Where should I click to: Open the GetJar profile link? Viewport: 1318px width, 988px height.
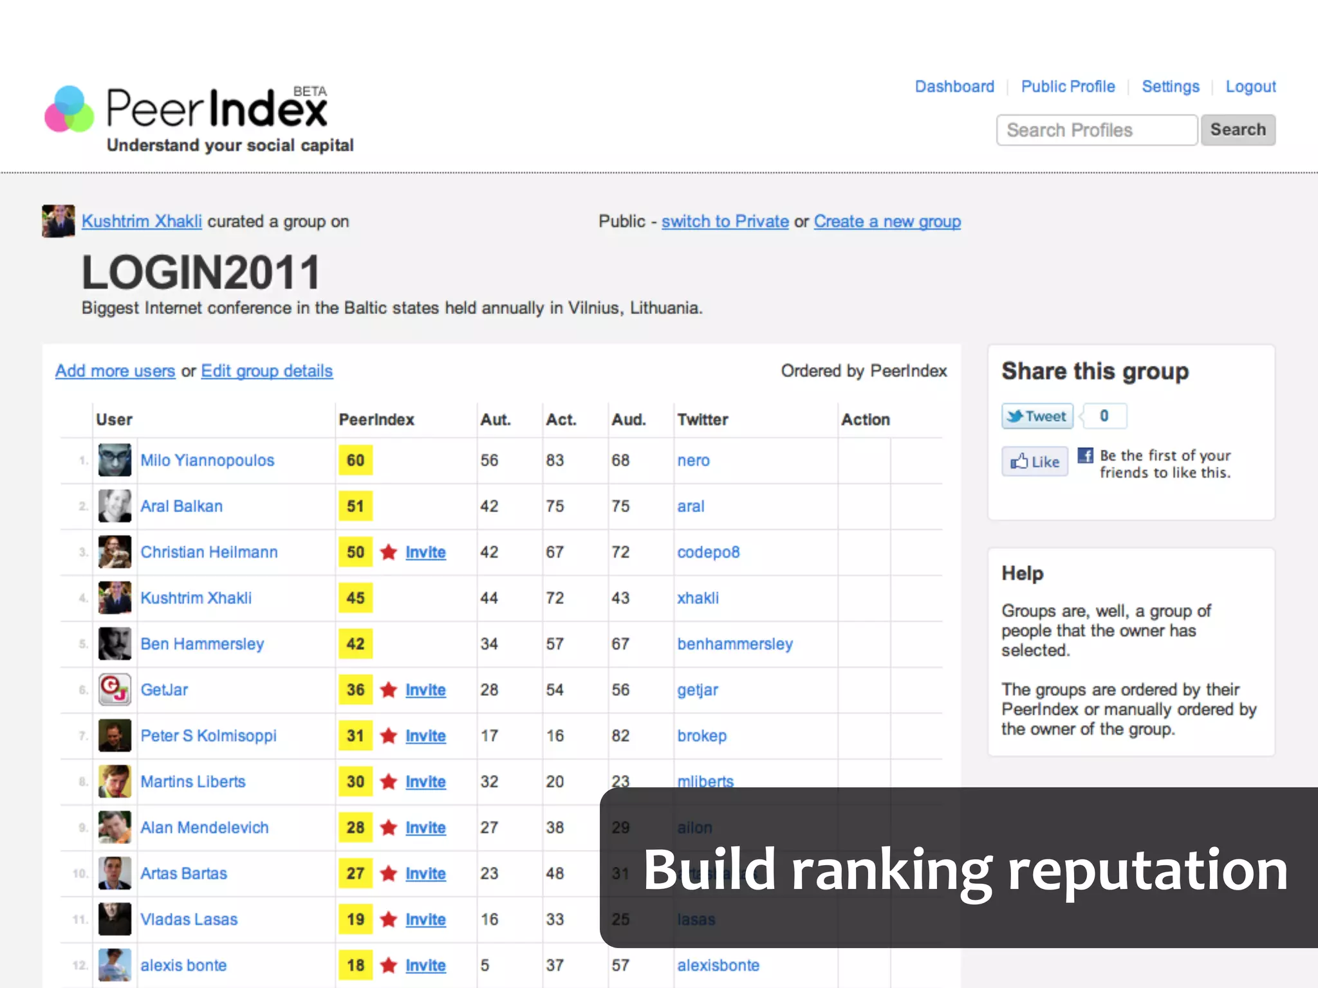(x=164, y=690)
